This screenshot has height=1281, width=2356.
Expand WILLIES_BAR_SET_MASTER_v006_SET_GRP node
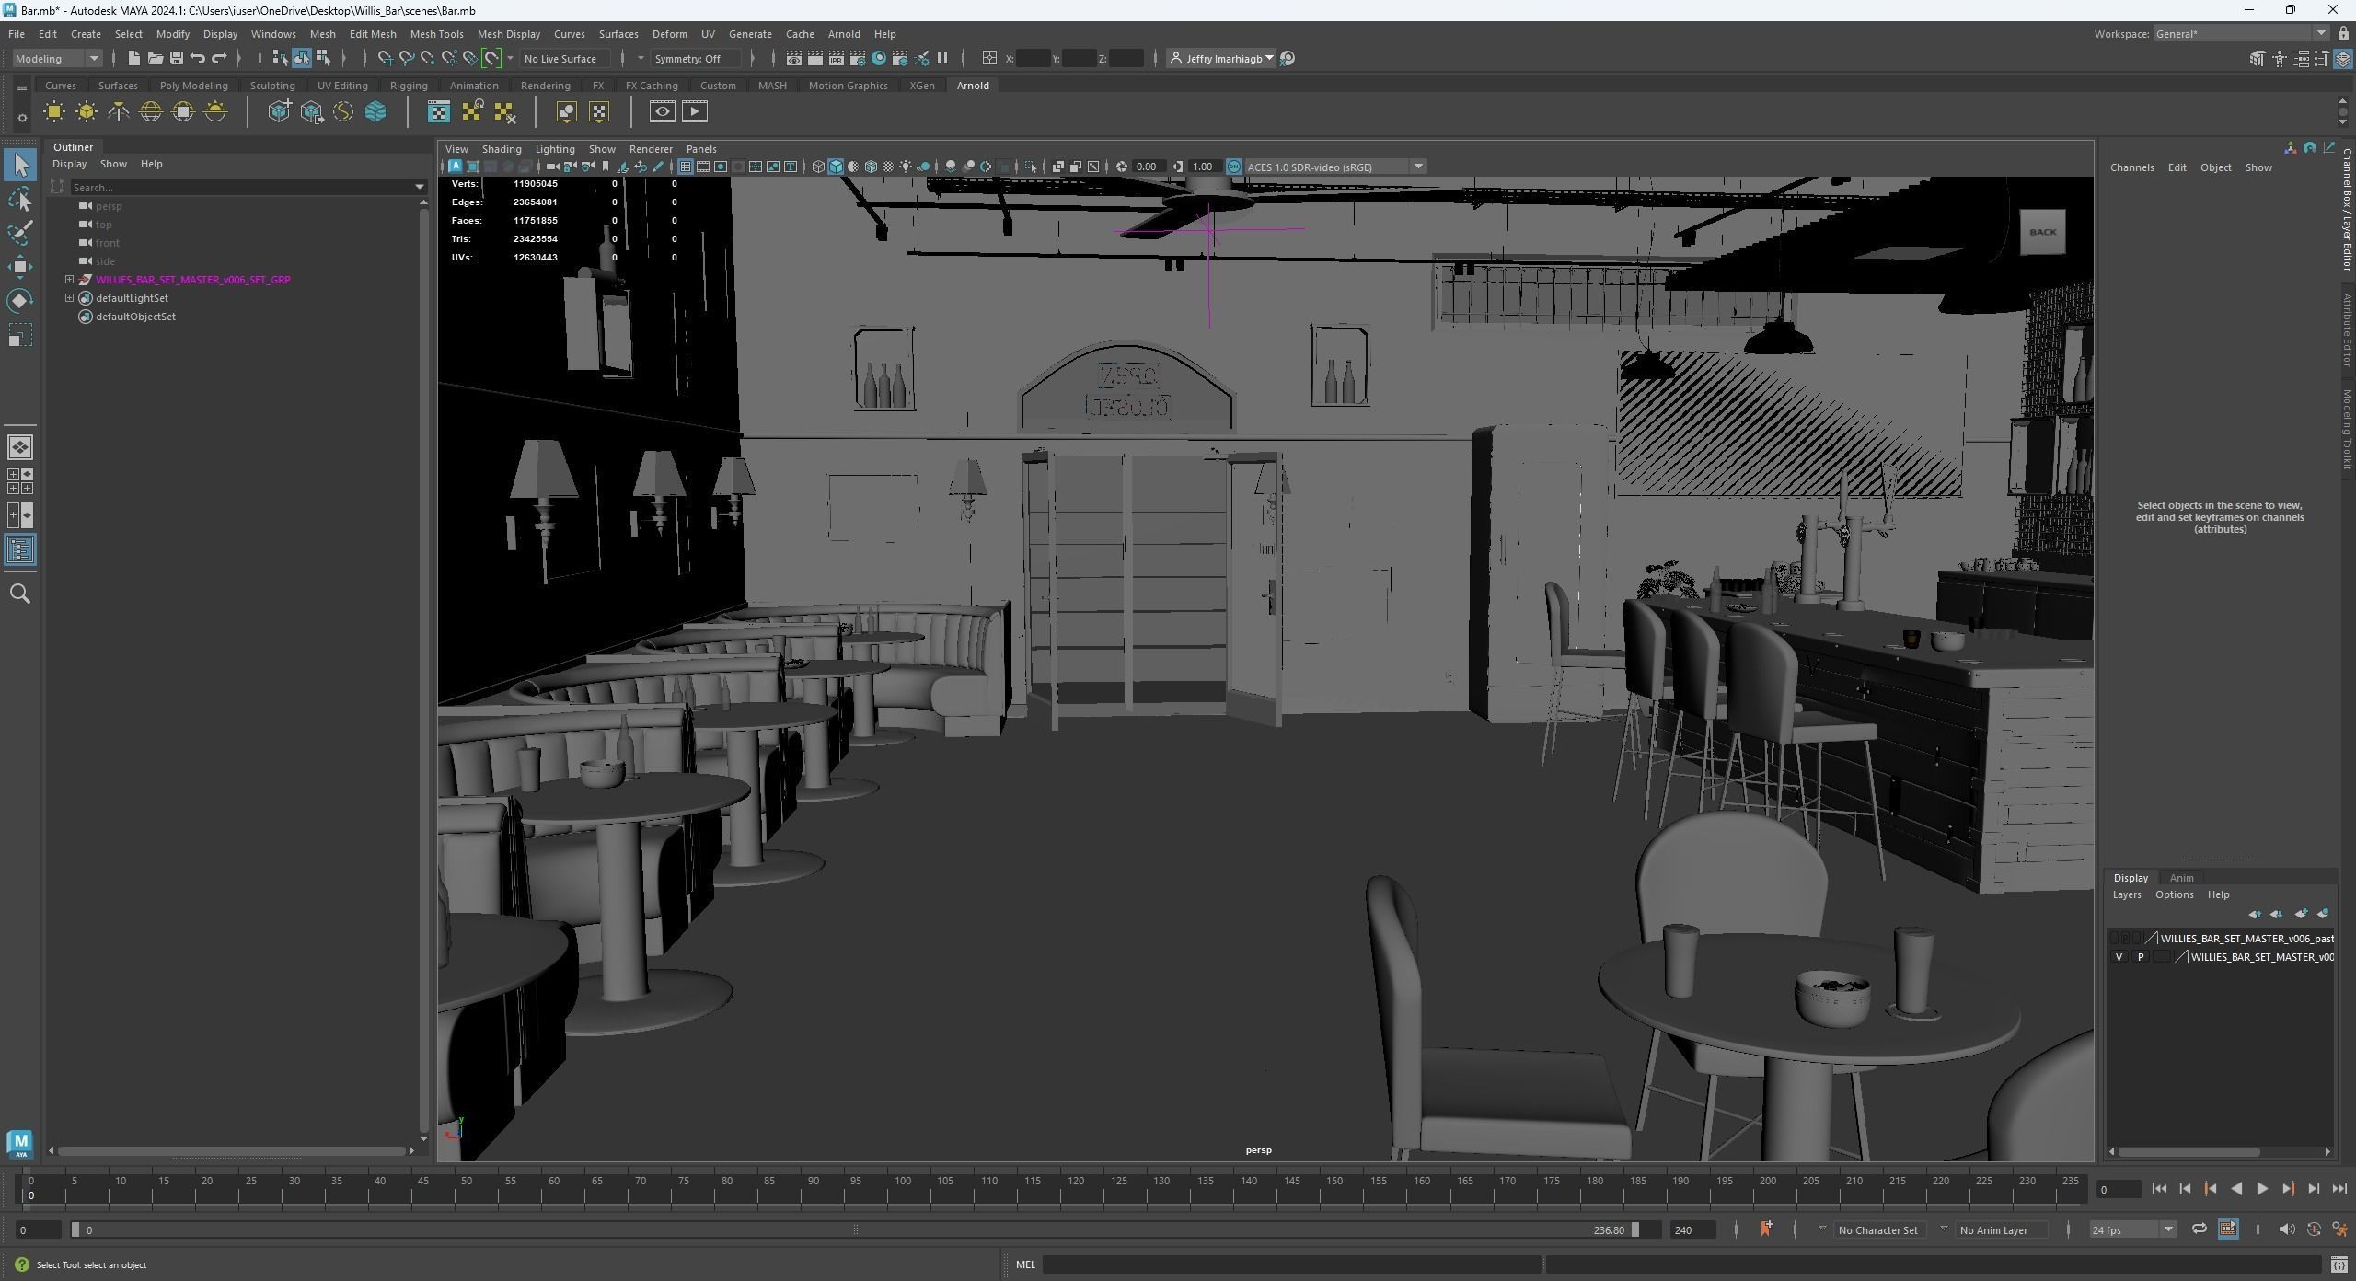coord(69,279)
